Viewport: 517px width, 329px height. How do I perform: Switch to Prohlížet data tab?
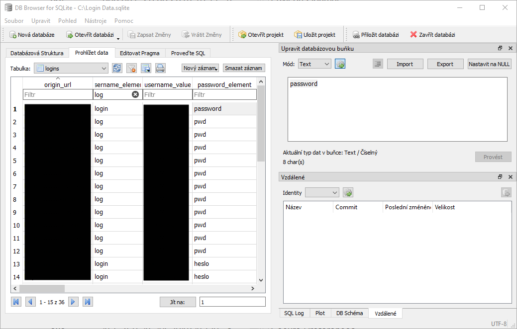92,53
